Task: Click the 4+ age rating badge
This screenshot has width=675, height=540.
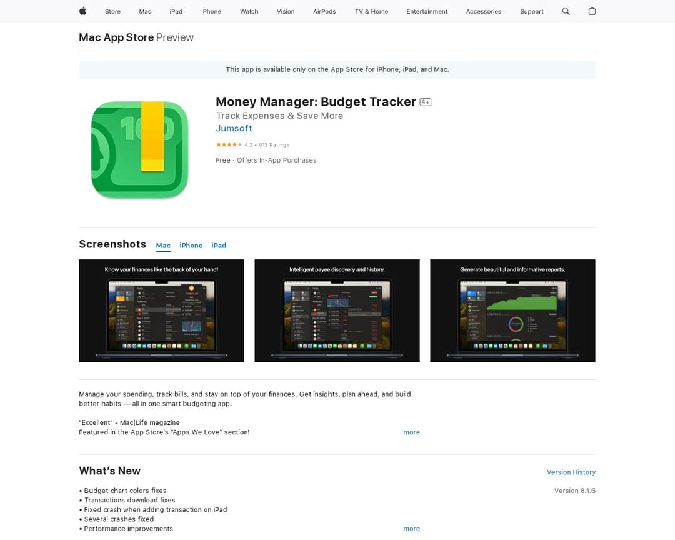Action: coord(426,102)
